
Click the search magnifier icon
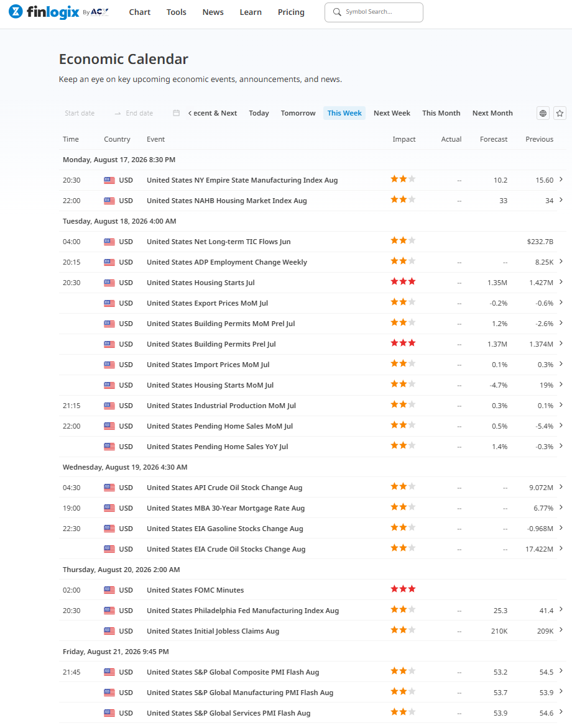[x=337, y=12]
